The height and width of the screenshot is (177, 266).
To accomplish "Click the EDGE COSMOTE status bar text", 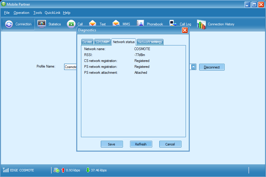I will tap(22, 170).
